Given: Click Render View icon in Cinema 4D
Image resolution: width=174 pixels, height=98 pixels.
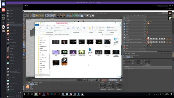Looking at the screenshot, I should [58, 16].
